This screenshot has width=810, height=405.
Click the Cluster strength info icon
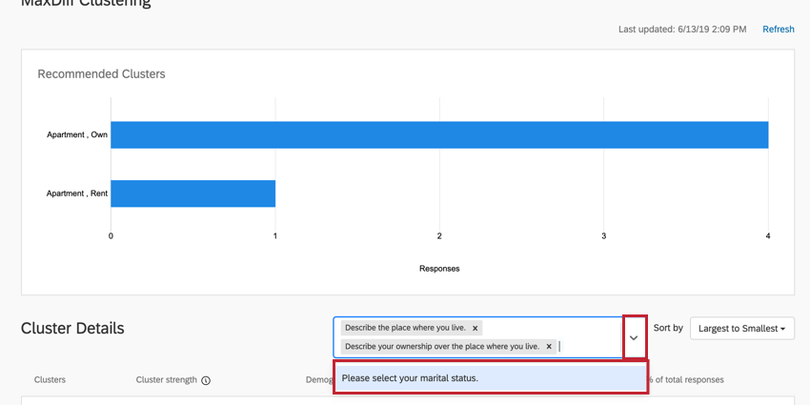(x=206, y=380)
